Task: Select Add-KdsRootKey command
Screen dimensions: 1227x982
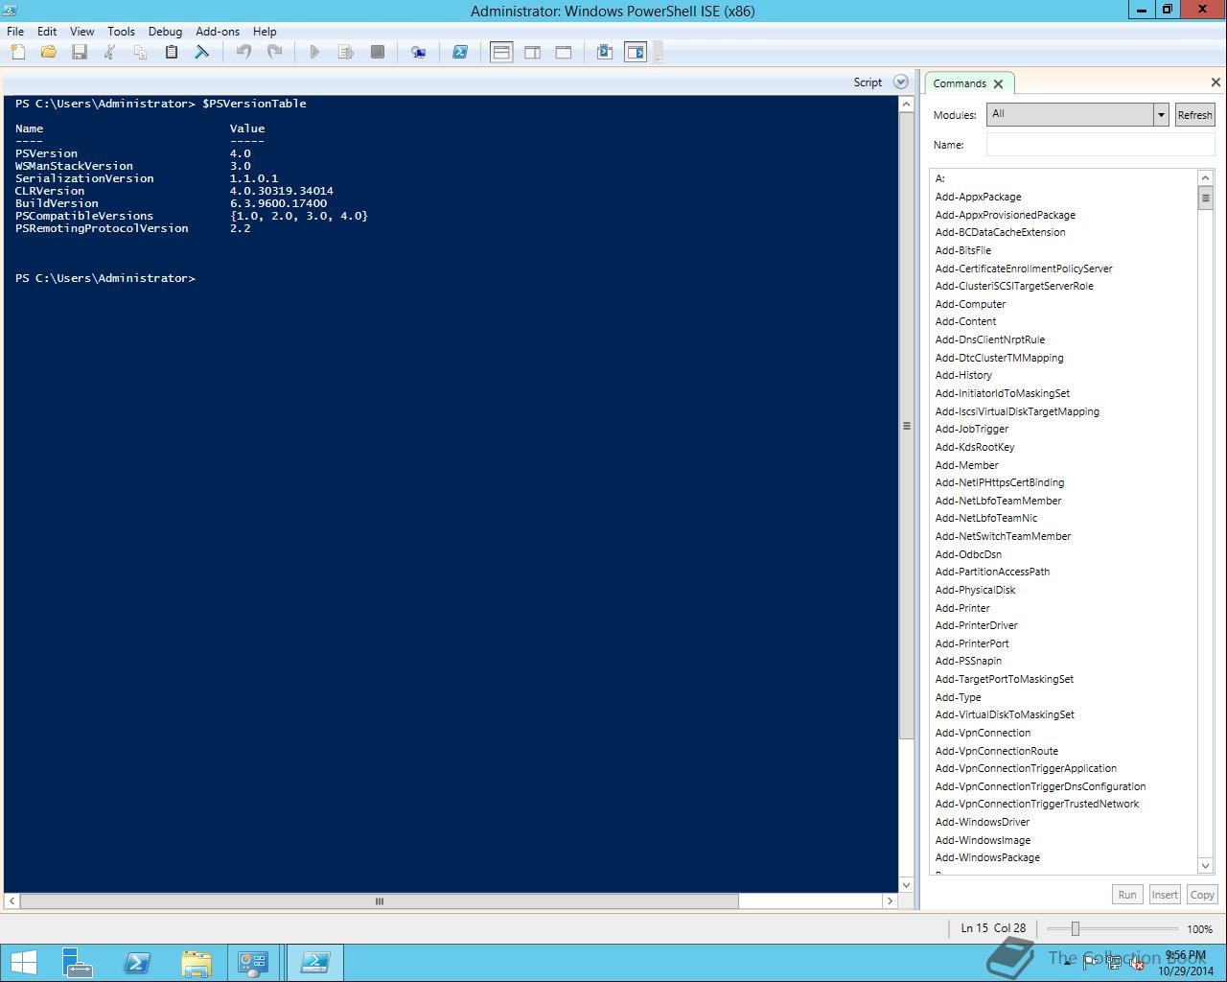Action: [974, 447]
